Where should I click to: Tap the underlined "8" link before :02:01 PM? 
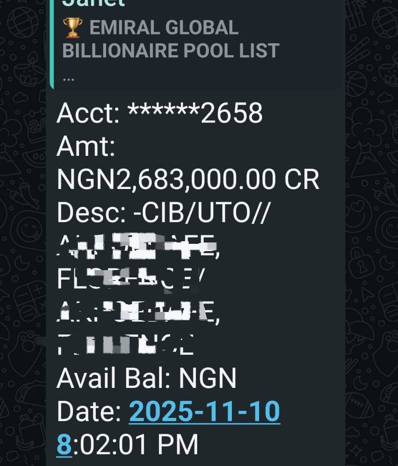pos(63,444)
